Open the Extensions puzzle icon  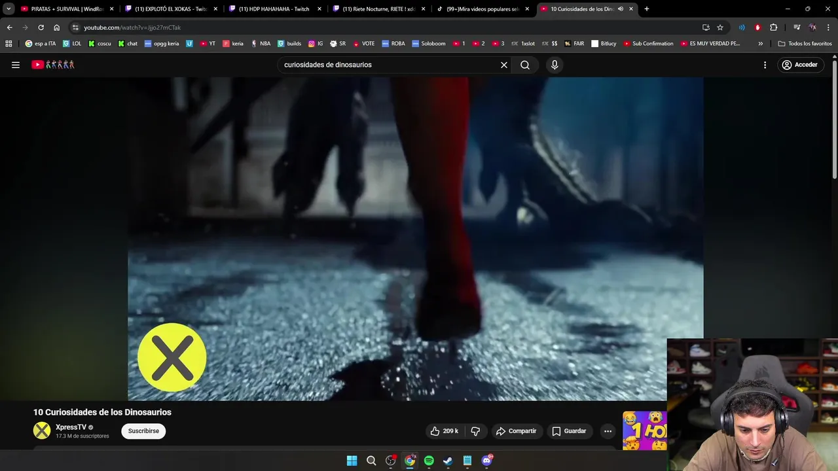coord(773,27)
